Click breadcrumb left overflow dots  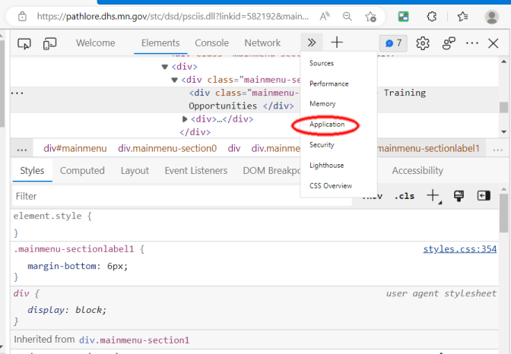pyautogui.click(x=22, y=149)
